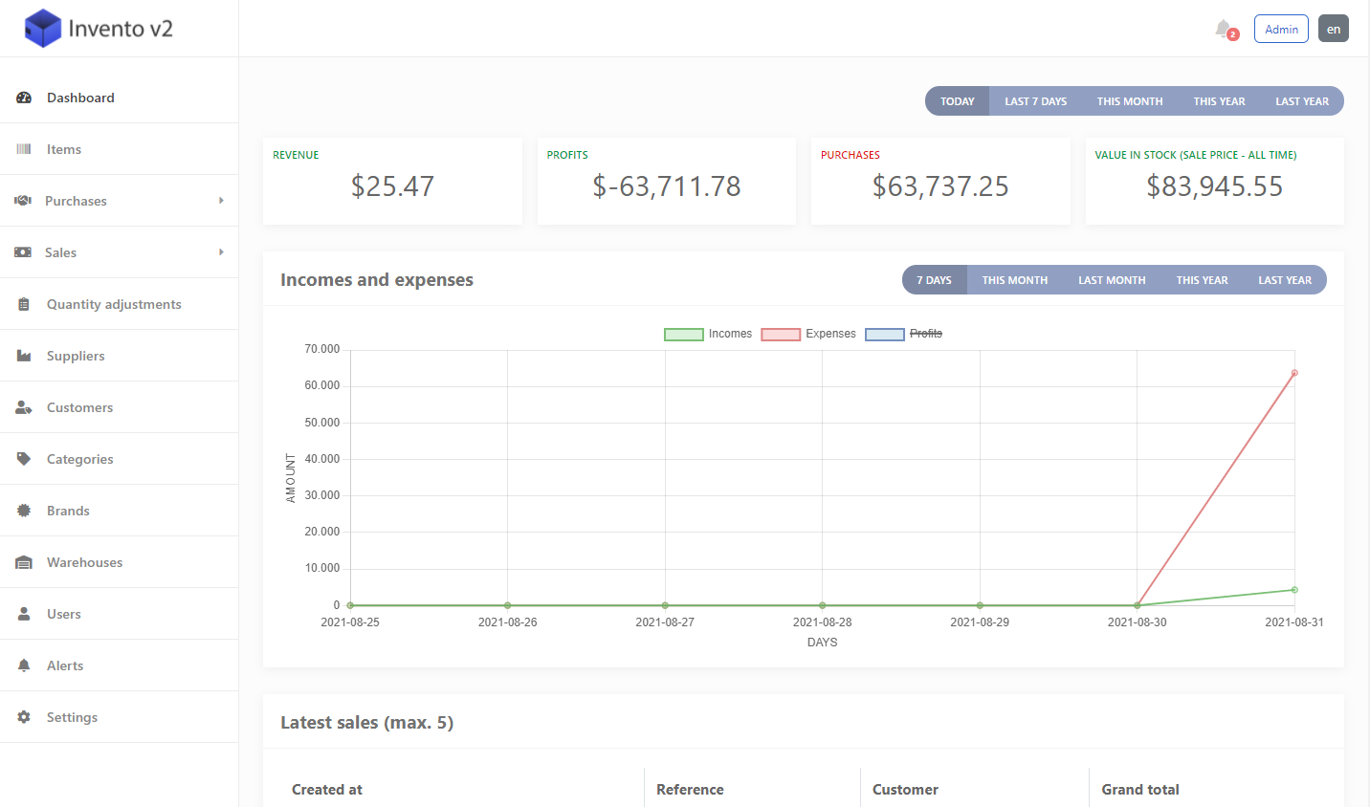The height and width of the screenshot is (807, 1370).
Task: Open the Customers page link
Action: 79,407
